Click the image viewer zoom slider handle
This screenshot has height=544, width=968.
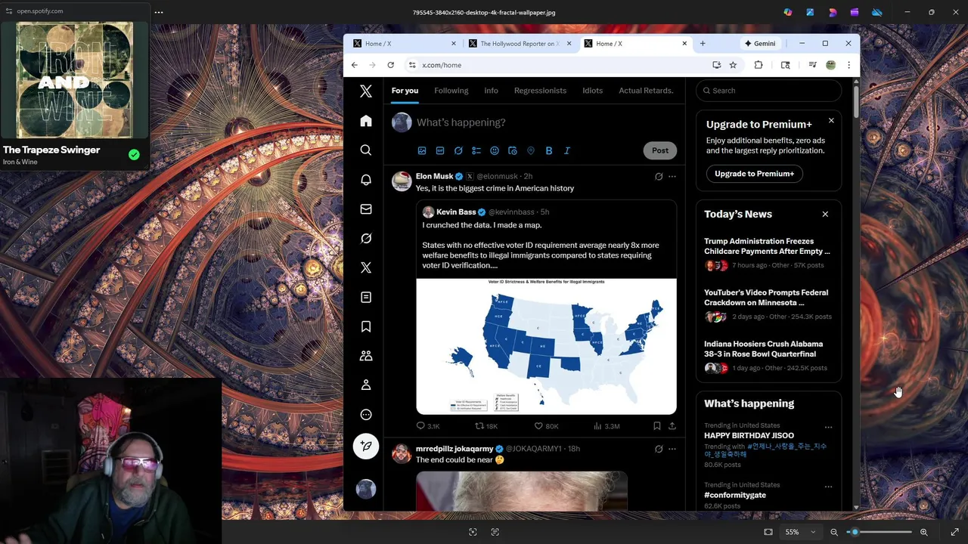point(855,532)
